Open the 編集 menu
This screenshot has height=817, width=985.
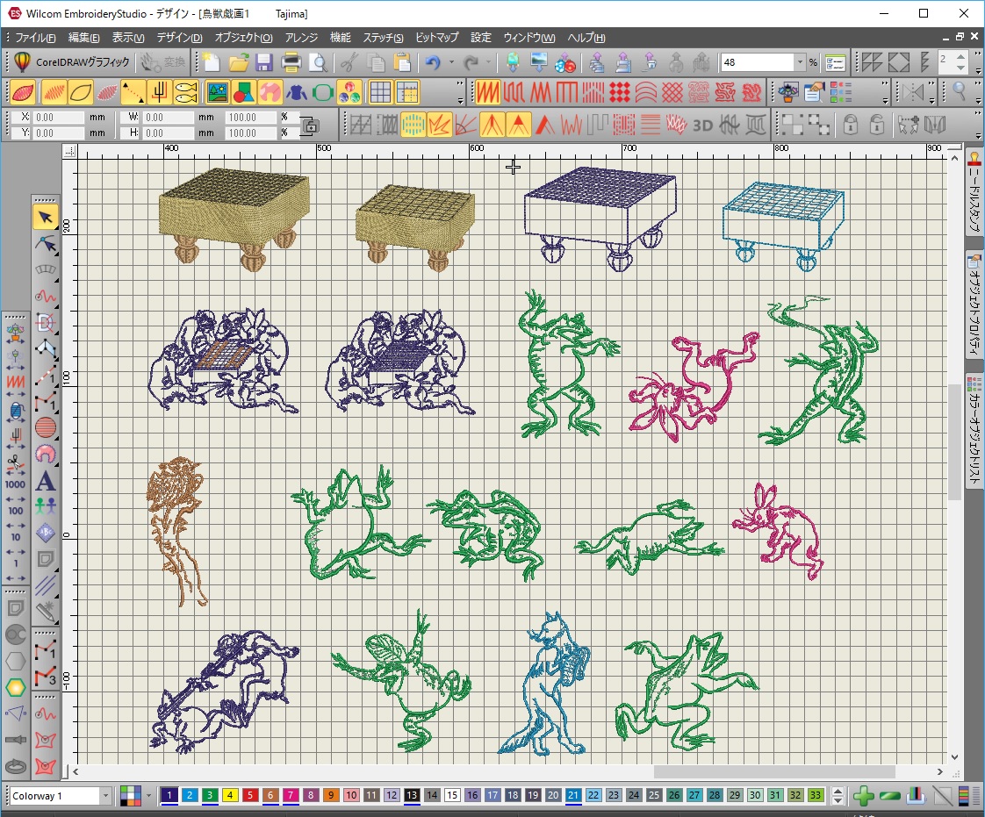[83, 38]
